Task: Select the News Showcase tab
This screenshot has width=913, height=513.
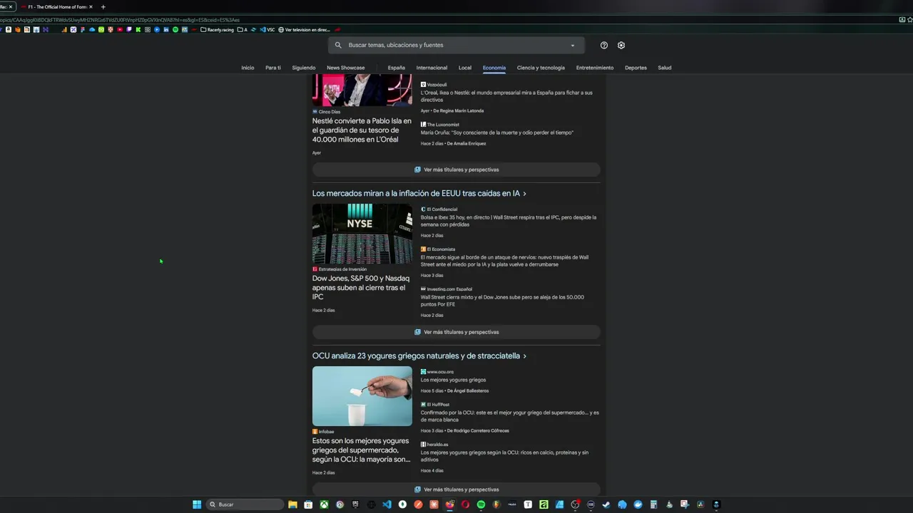Action: coord(346,68)
